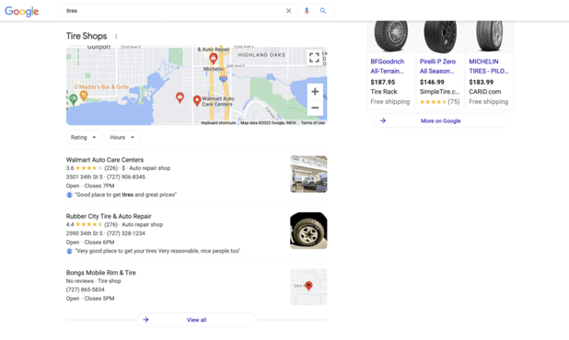Zoom in on the map
This screenshot has height=340, width=569.
pyautogui.click(x=315, y=92)
